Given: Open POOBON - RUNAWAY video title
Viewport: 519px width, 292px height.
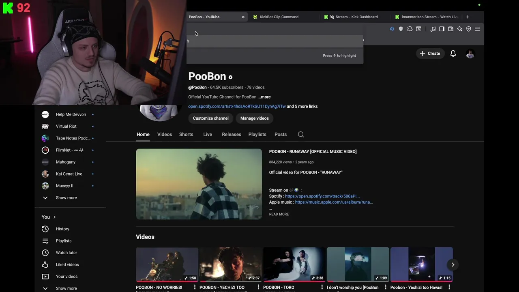Looking at the screenshot, I should (x=313, y=151).
